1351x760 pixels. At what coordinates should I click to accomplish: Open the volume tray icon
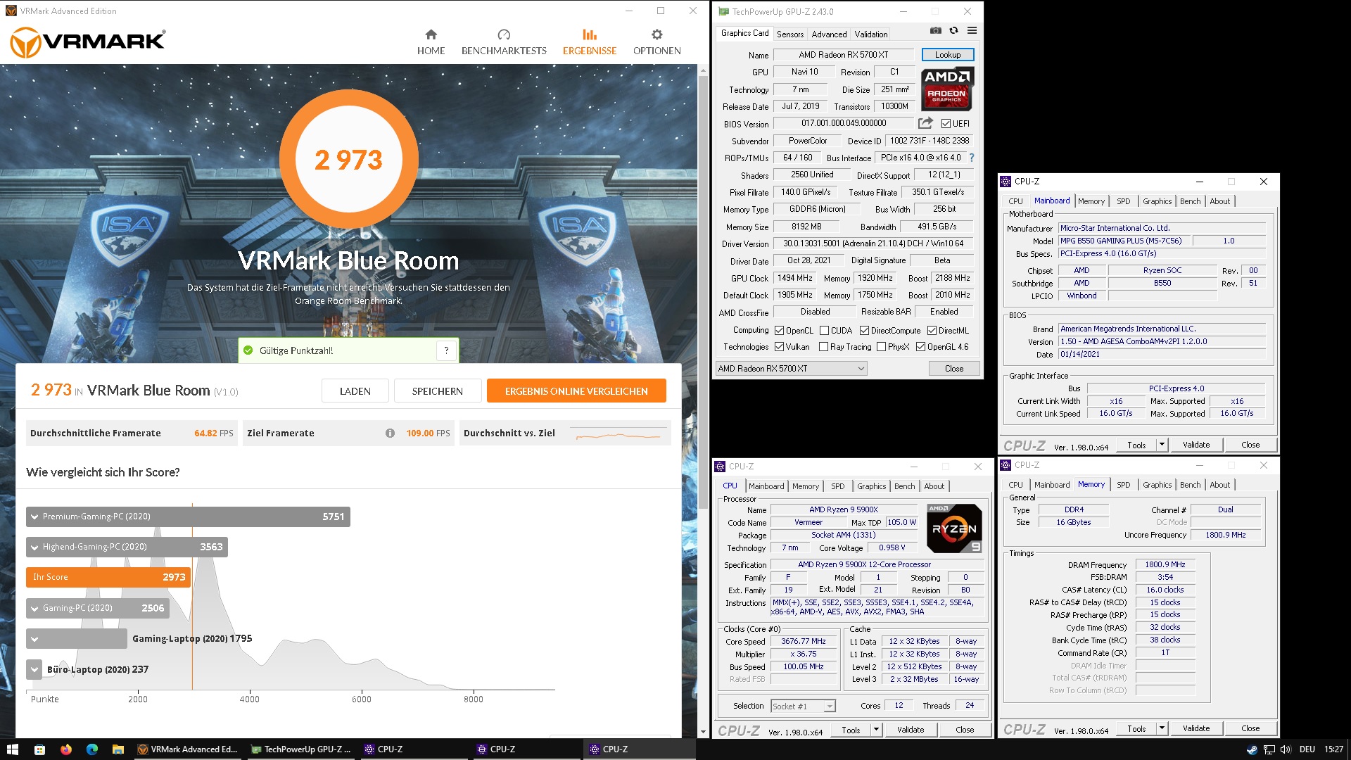(1286, 749)
